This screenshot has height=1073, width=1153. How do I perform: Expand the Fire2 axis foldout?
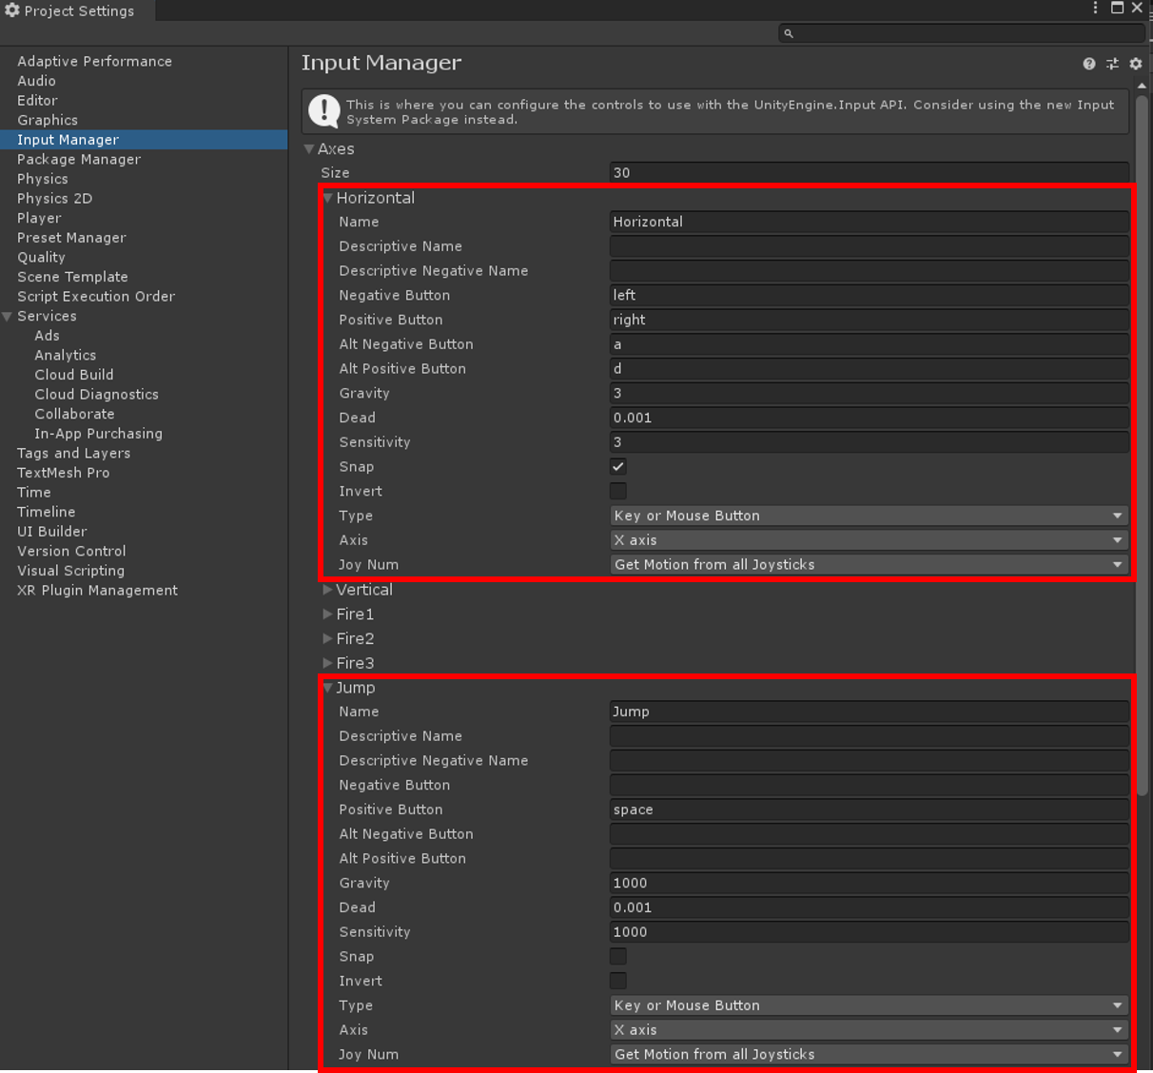point(327,638)
